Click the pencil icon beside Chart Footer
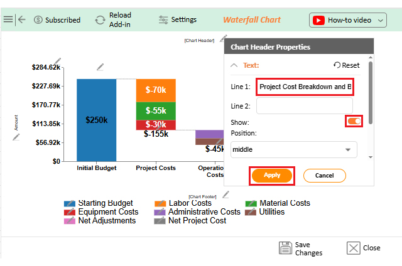This screenshot has width=402, height=266. coord(225,194)
